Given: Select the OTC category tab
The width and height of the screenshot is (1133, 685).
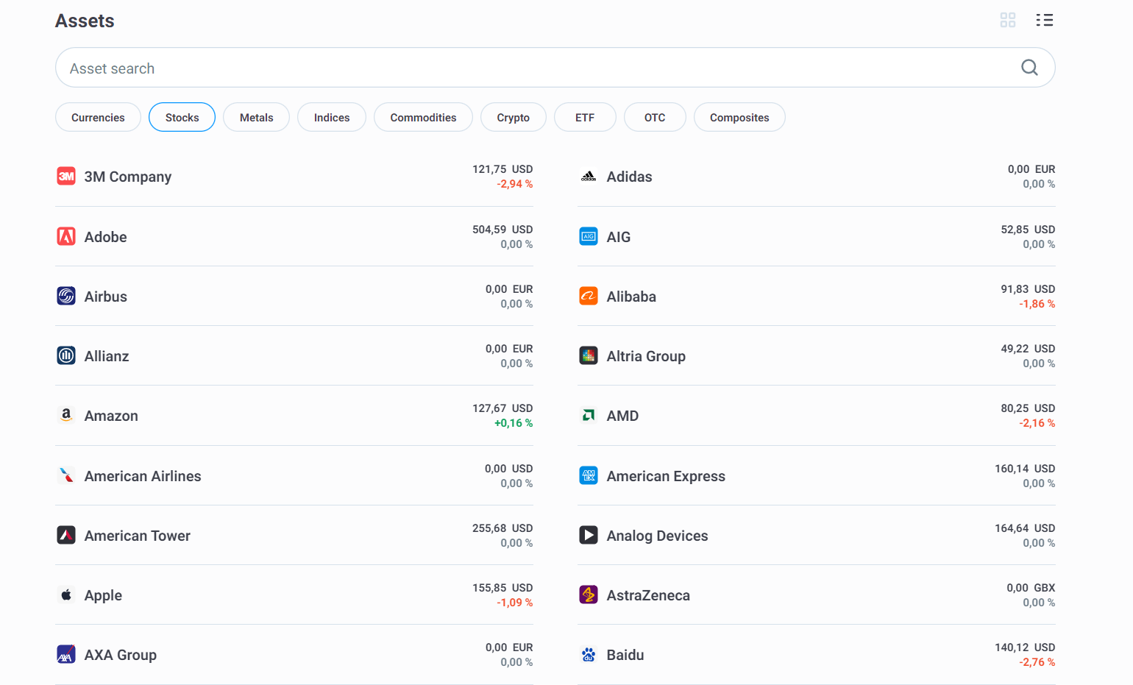Looking at the screenshot, I should pos(655,117).
